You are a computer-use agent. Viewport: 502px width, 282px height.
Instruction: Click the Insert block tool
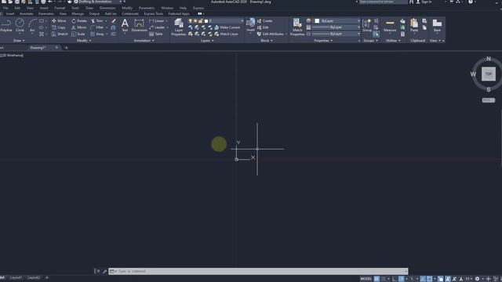click(250, 25)
